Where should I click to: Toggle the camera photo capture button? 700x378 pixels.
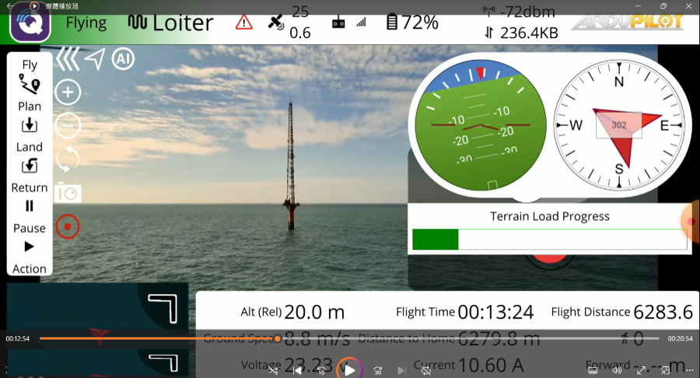[x=68, y=193]
